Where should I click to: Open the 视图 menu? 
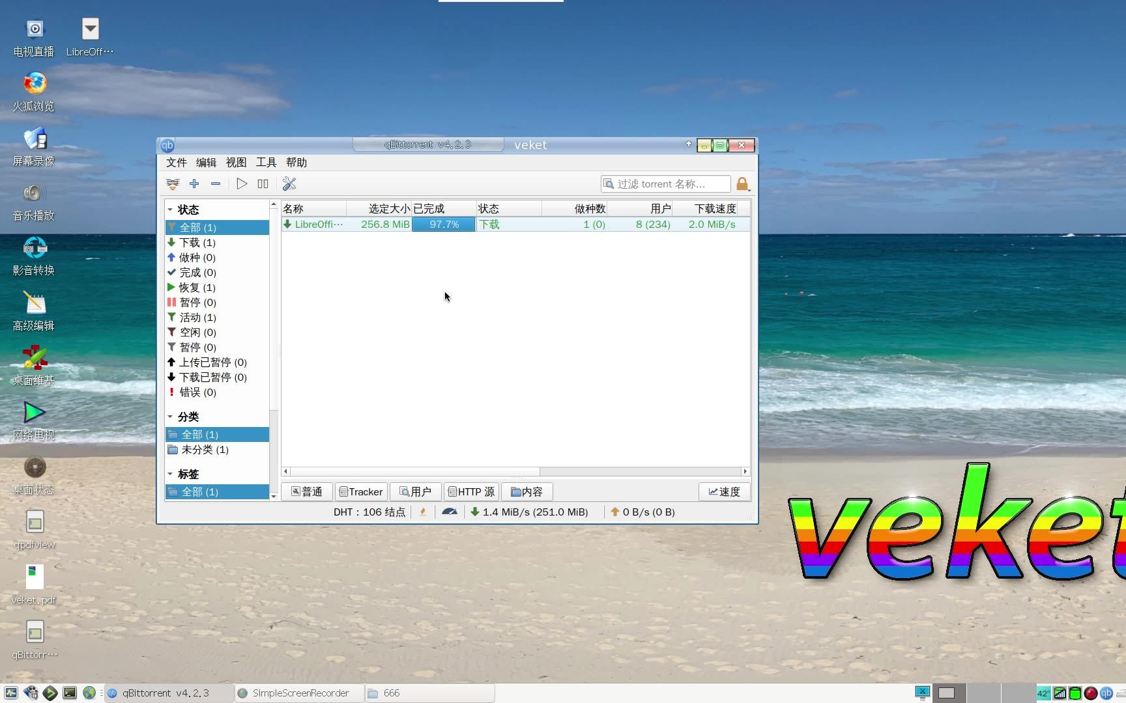(x=236, y=163)
